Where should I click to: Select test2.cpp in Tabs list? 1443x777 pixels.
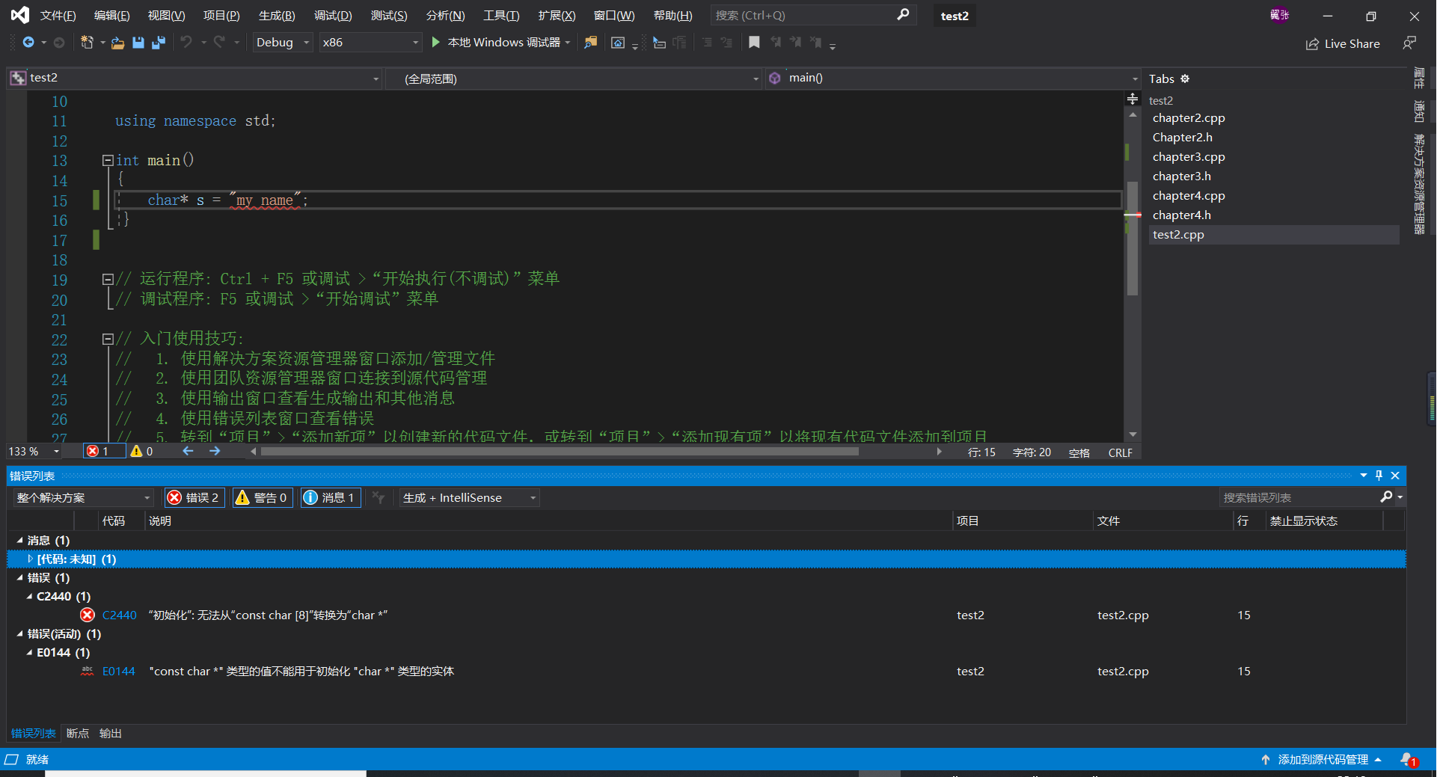(x=1274, y=235)
